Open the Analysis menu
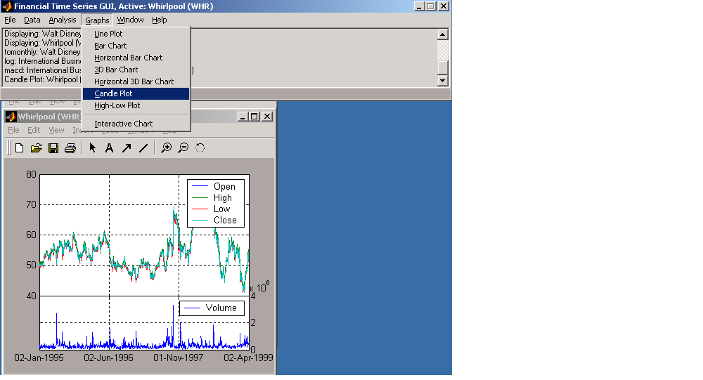This screenshot has width=703, height=380. pyautogui.click(x=63, y=20)
